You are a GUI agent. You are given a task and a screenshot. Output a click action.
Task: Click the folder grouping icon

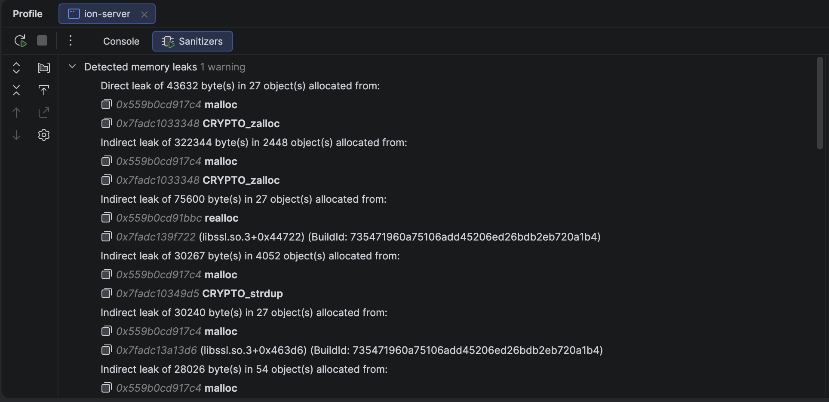44,68
